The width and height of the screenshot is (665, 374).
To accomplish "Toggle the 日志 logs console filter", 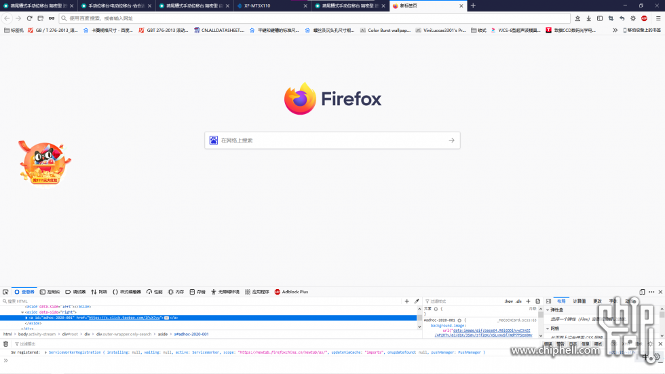I will (x=573, y=344).
